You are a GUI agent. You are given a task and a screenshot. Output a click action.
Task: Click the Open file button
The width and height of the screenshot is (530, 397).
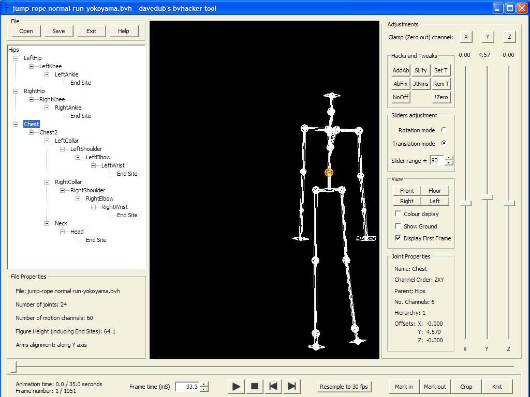26,31
